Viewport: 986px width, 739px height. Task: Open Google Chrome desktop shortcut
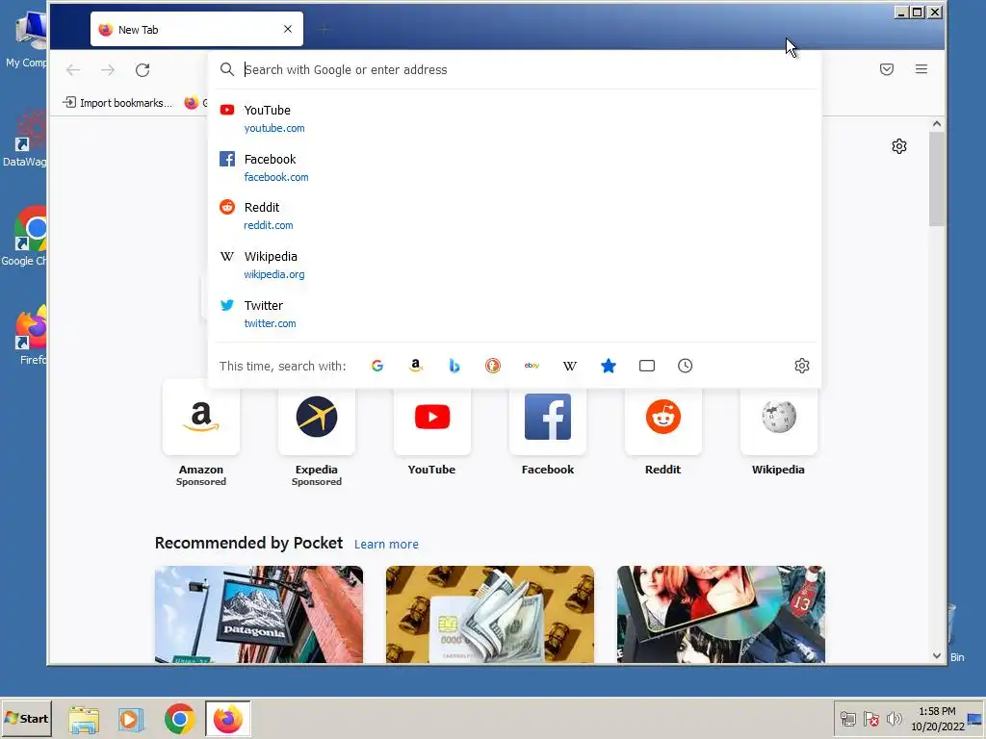tap(26, 236)
